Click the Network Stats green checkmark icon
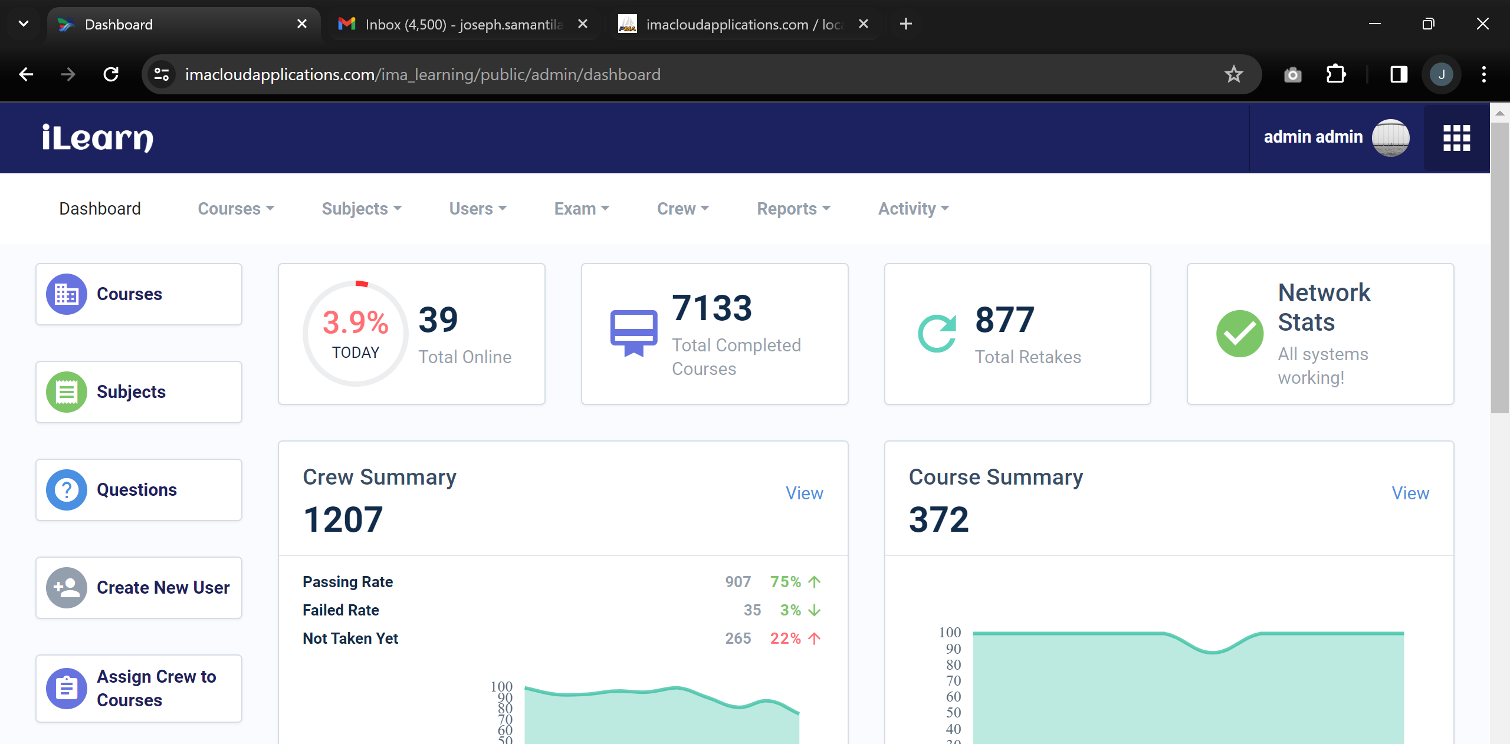The width and height of the screenshot is (1510, 744). click(x=1240, y=333)
